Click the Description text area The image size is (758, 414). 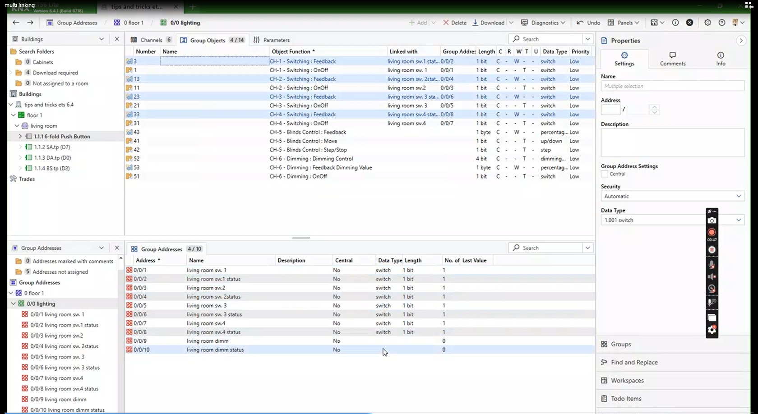coord(672,143)
